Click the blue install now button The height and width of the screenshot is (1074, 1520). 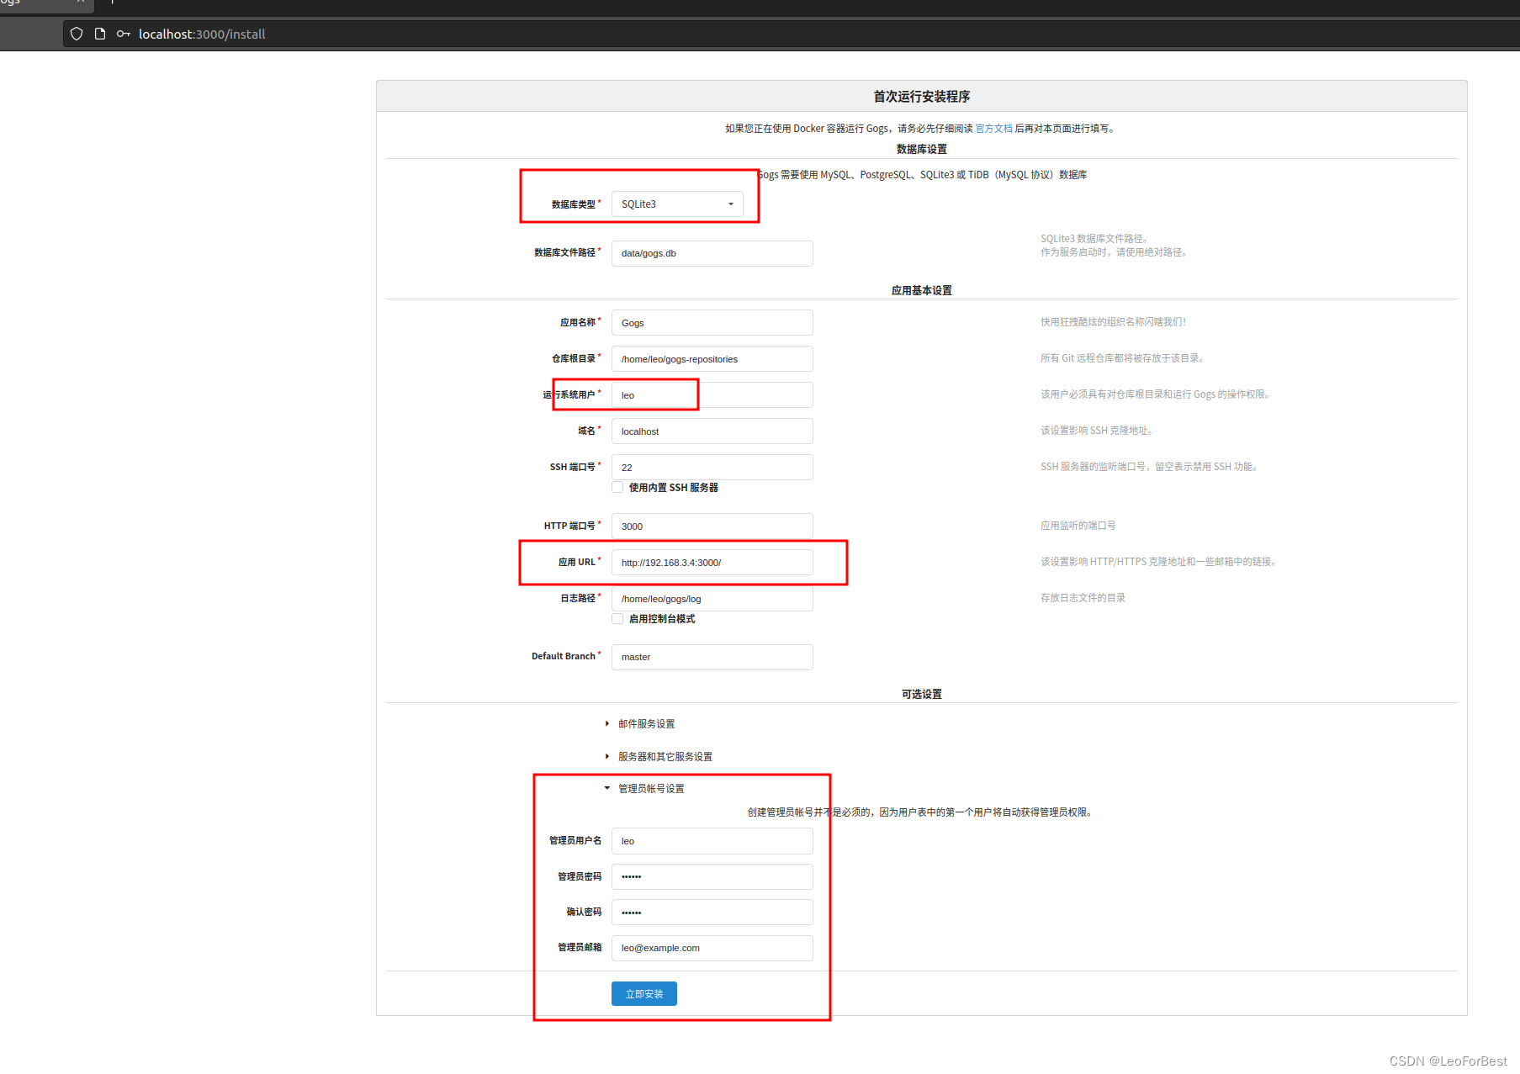click(644, 994)
